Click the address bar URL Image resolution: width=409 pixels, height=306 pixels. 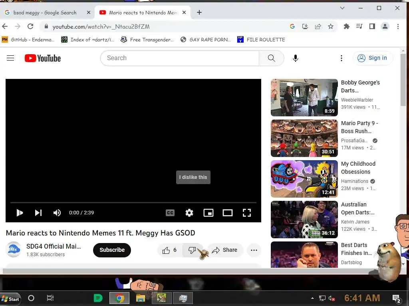pos(101,27)
